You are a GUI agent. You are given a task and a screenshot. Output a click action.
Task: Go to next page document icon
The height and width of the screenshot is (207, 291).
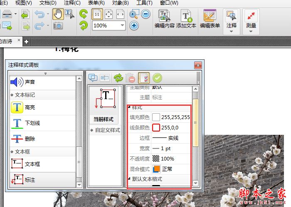[x=26, y=26]
